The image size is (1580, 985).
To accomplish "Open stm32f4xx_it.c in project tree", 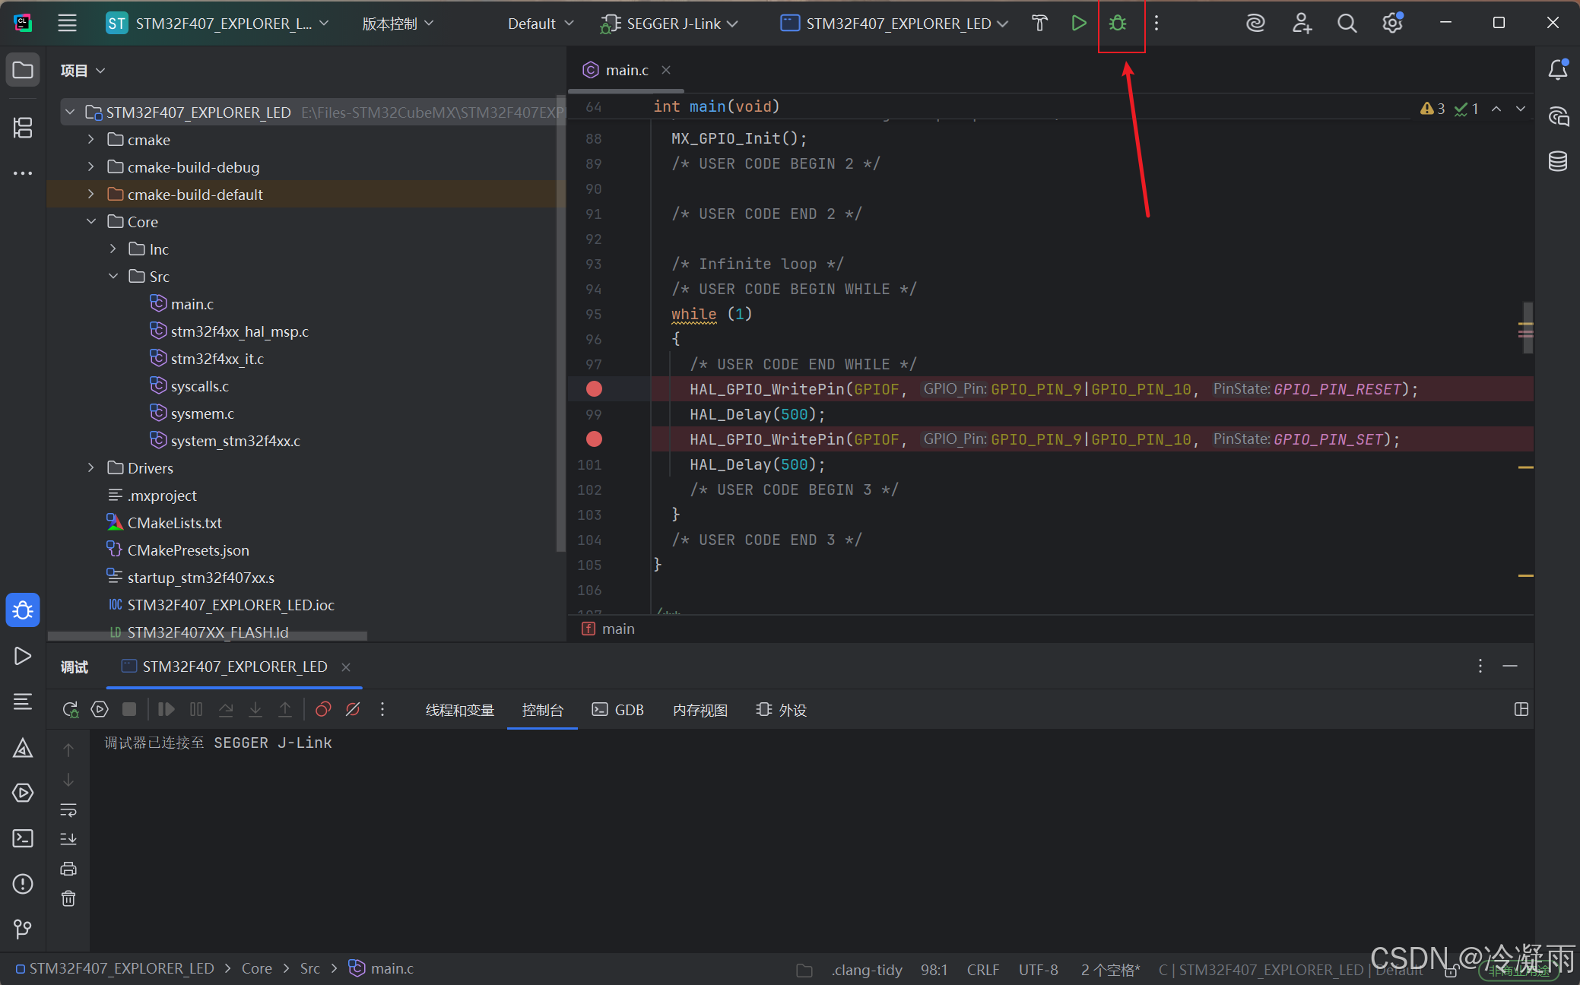I will point(217,359).
